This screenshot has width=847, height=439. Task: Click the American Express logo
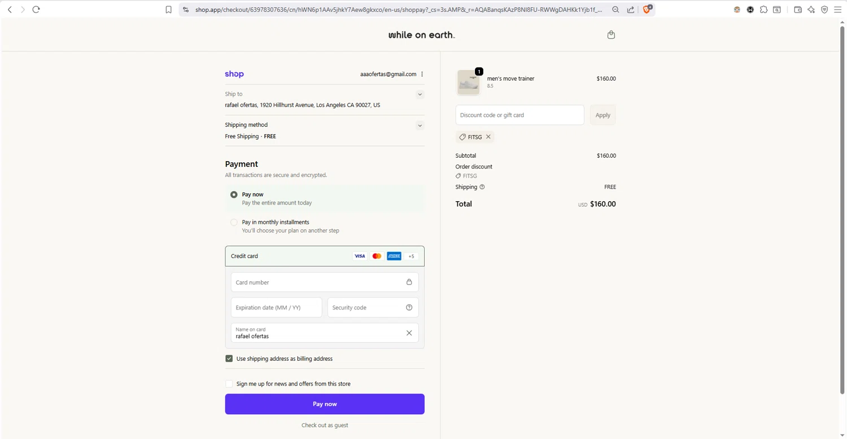[394, 256]
